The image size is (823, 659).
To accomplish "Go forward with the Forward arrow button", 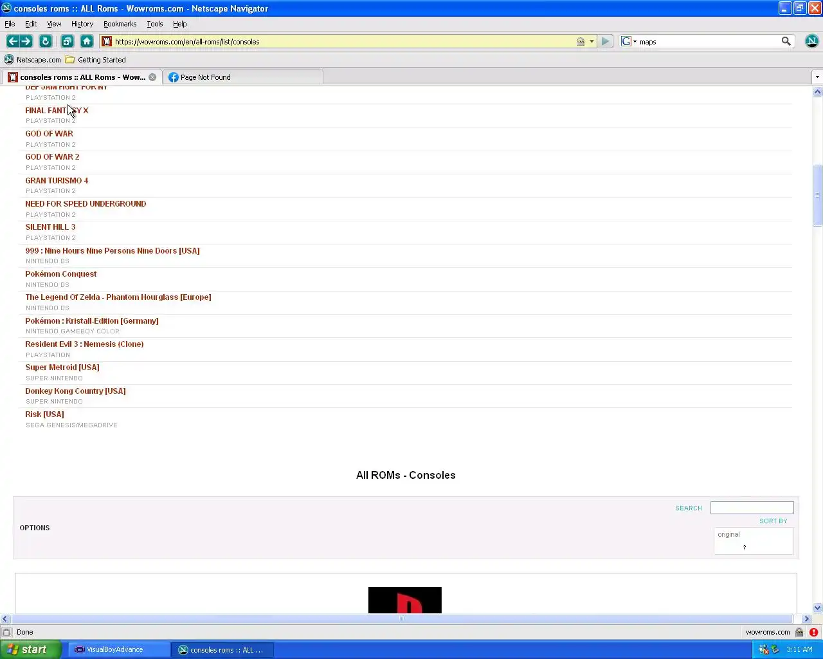I will click(26, 41).
